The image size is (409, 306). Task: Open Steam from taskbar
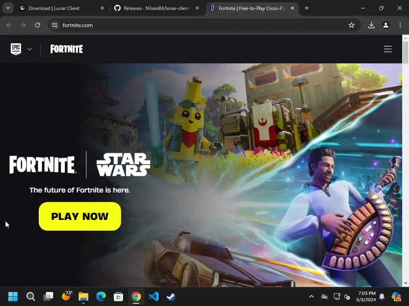click(171, 296)
